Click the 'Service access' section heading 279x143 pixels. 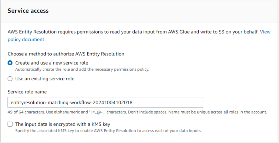(x=28, y=11)
